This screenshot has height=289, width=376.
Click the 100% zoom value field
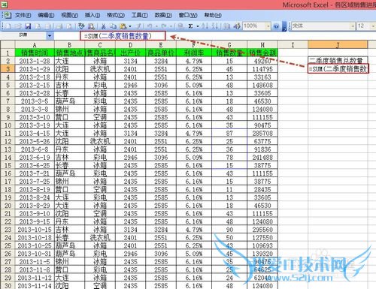(254, 26)
